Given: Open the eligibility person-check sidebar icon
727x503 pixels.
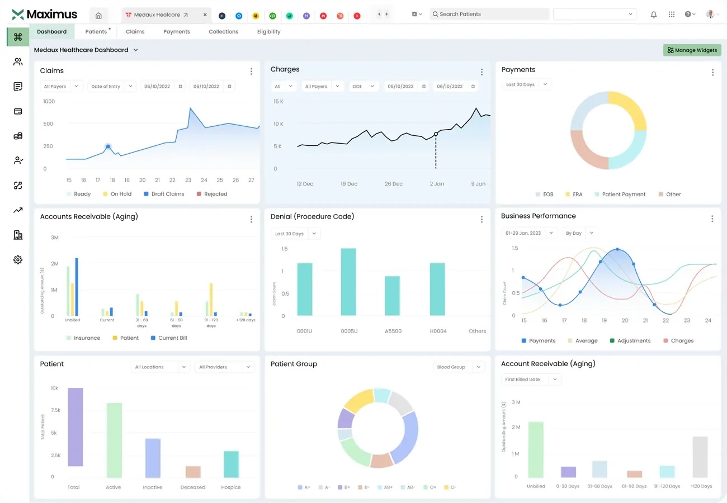Looking at the screenshot, I should [x=18, y=160].
